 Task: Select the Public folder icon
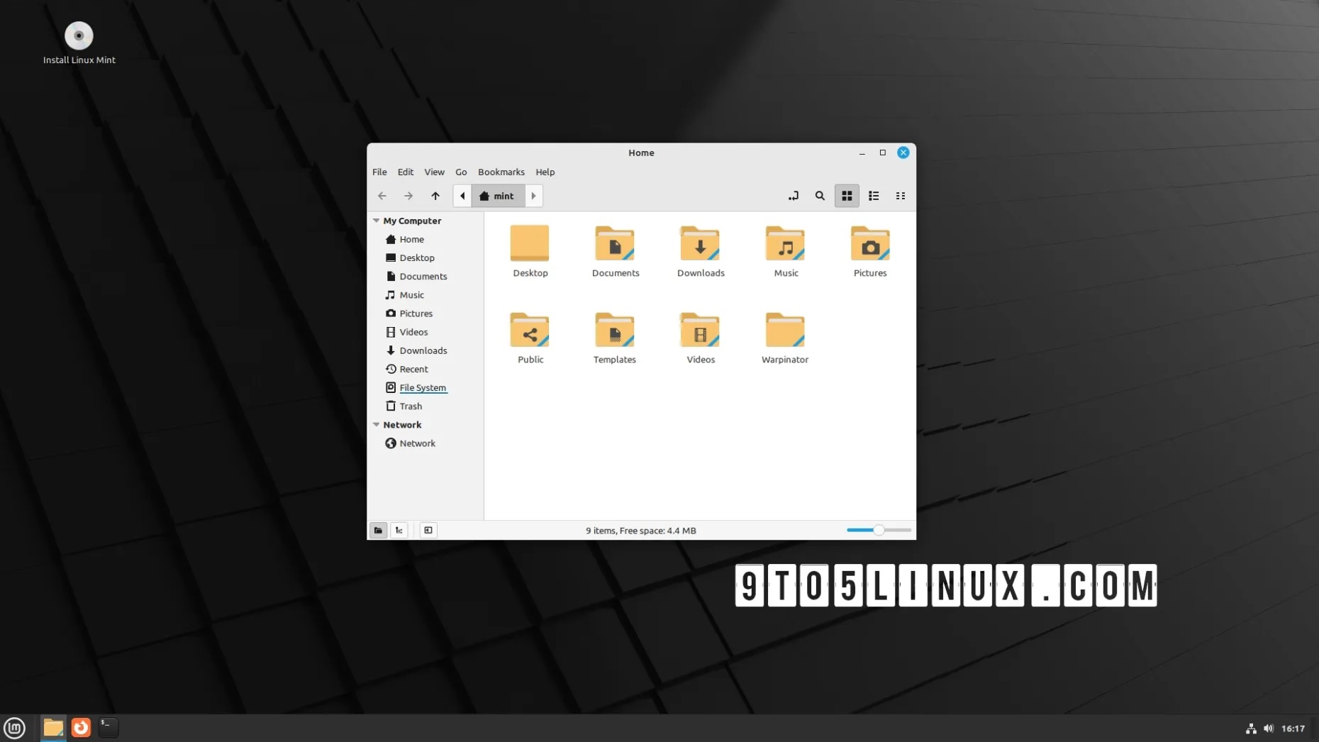530,331
